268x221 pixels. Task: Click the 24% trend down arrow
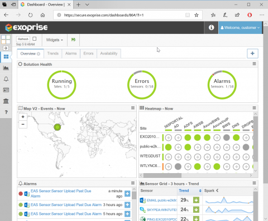pyautogui.click(x=196, y=210)
